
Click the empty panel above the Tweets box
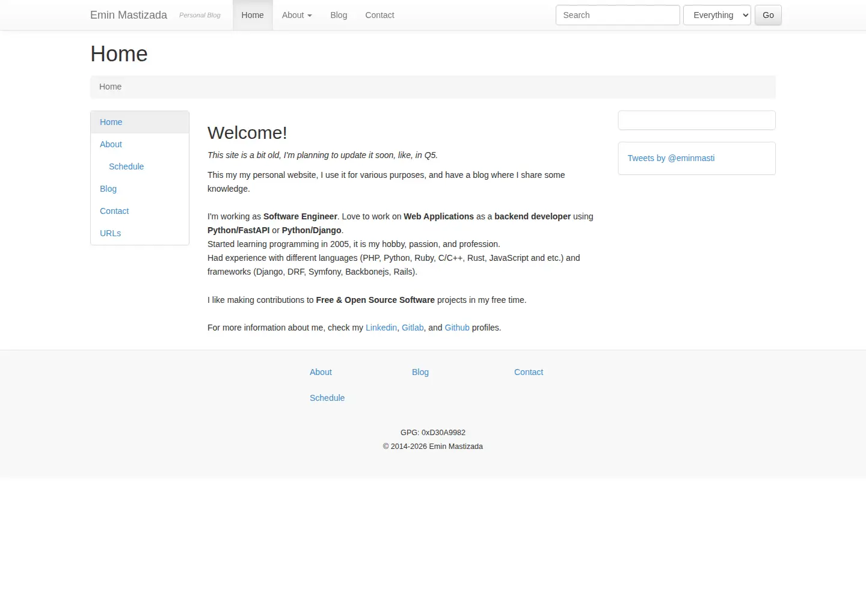pos(696,120)
